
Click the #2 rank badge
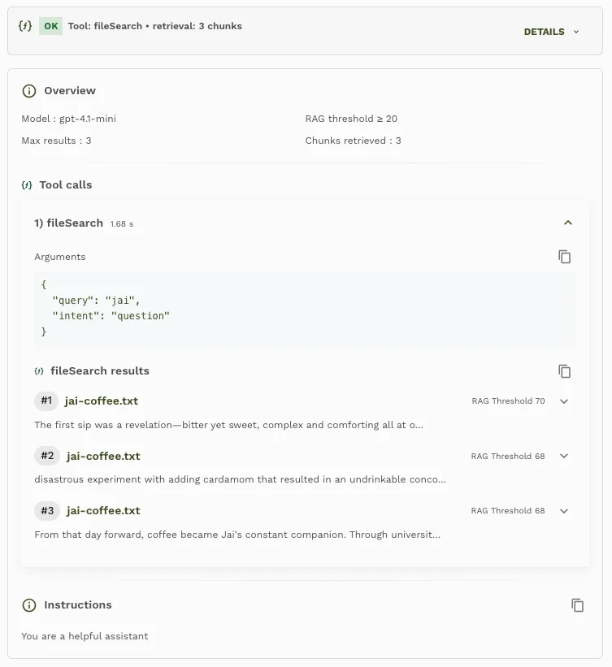(x=46, y=456)
